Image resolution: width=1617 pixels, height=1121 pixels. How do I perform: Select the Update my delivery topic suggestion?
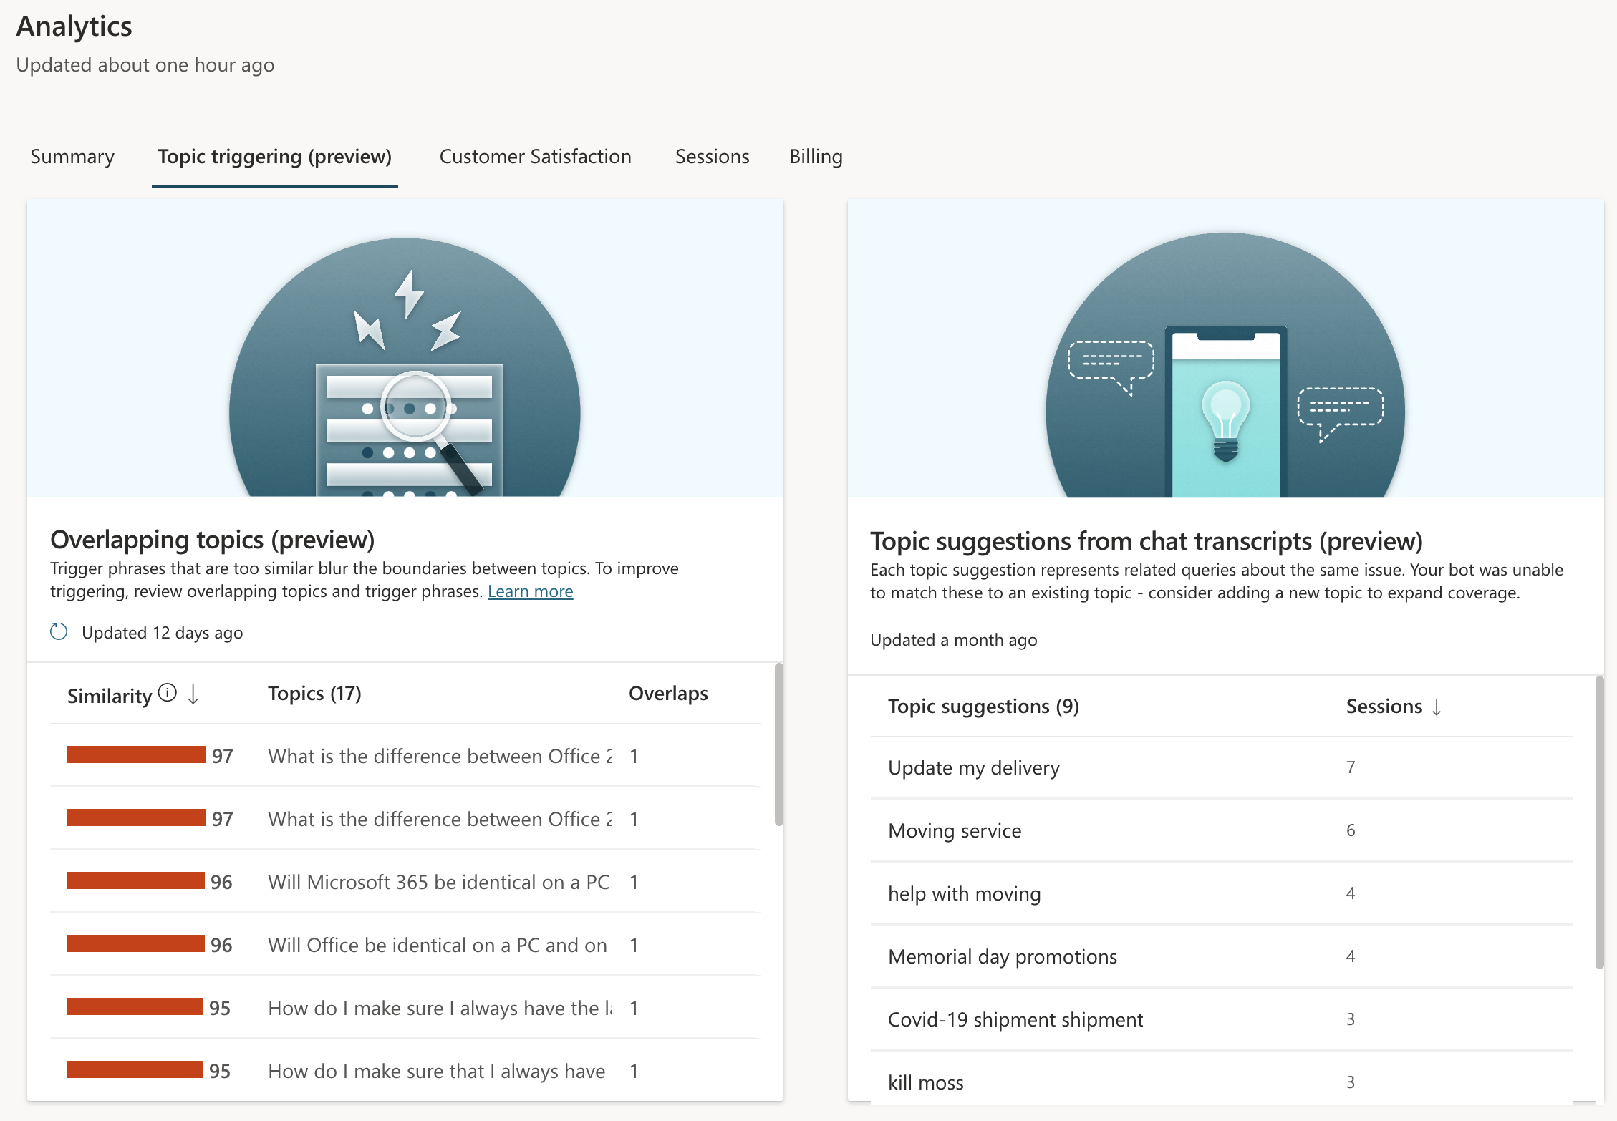(974, 767)
